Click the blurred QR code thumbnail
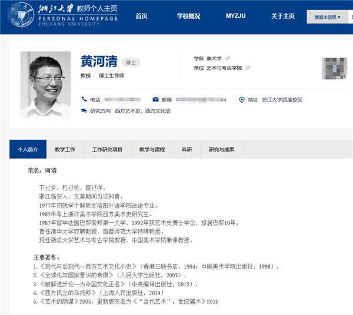The height and width of the screenshot is (315, 353). click(x=334, y=69)
